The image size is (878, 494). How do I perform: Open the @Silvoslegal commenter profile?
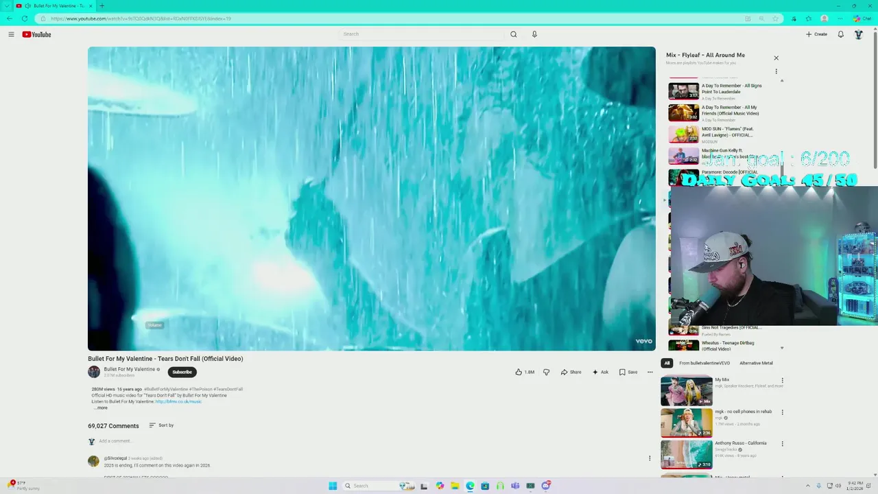click(115, 458)
